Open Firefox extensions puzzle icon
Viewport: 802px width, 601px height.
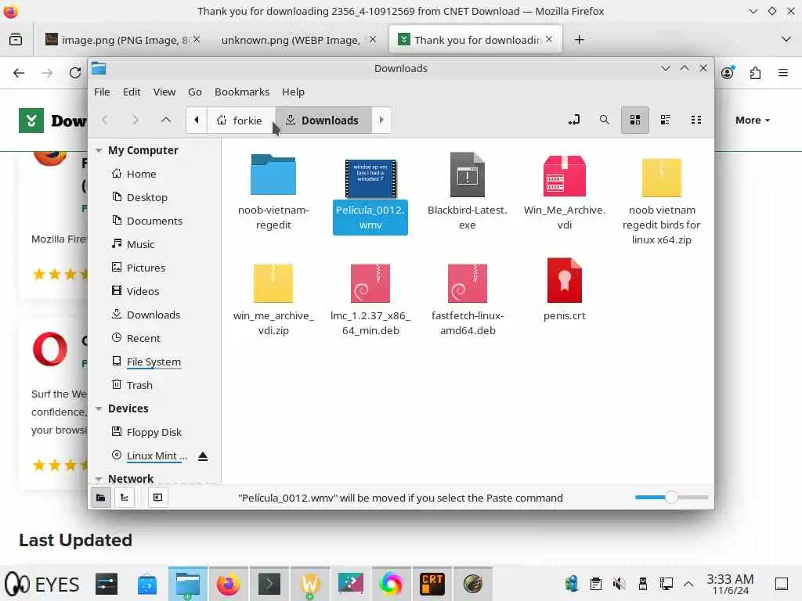pos(756,73)
